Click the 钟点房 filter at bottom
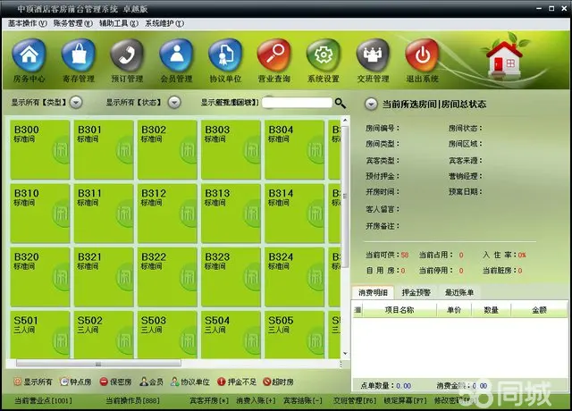Image resolution: width=572 pixels, height=411 pixels. (77, 382)
